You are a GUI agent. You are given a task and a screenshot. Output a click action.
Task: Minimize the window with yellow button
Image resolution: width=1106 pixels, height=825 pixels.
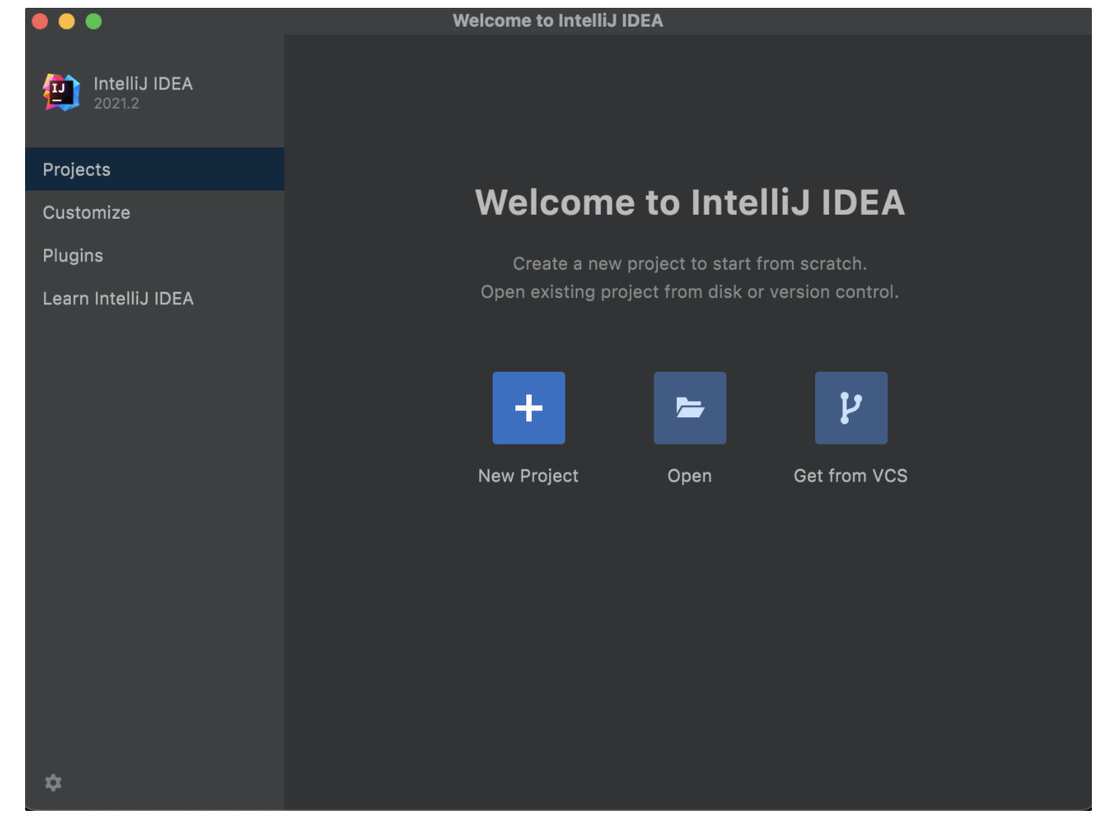coord(67,21)
